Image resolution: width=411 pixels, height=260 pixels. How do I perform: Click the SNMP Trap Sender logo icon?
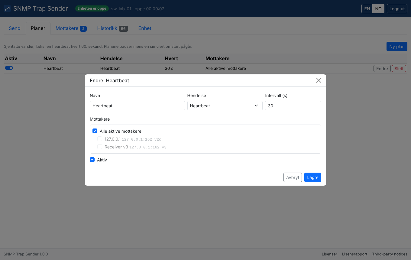click(x=7, y=8)
